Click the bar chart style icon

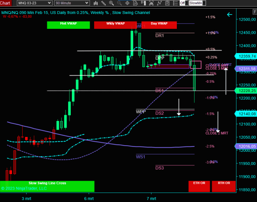pyautogui.click(x=95, y=3)
